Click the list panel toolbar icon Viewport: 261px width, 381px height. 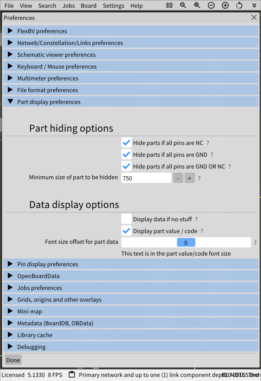[x=169, y=6]
